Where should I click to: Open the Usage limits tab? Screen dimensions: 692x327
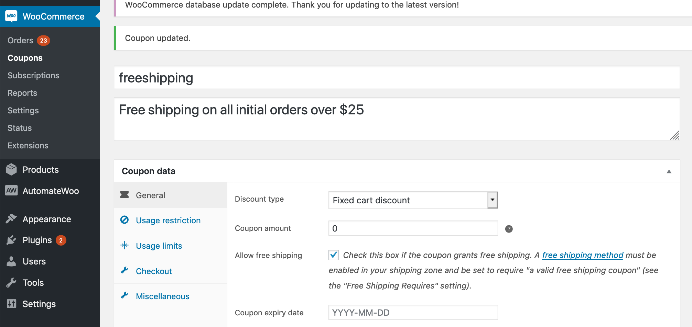[159, 246]
